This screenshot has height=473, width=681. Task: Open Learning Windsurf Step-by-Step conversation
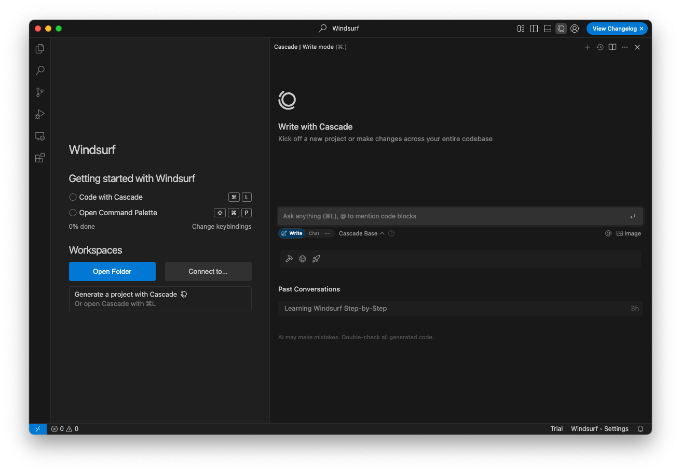click(460, 308)
